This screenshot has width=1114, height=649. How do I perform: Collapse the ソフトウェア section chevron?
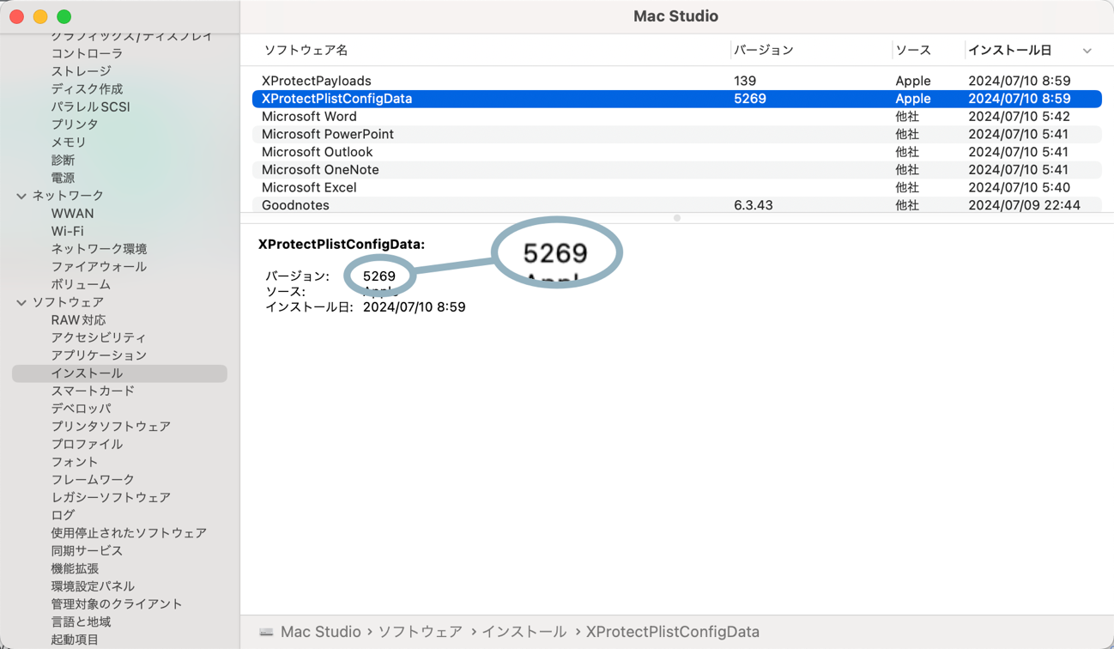[21, 303]
